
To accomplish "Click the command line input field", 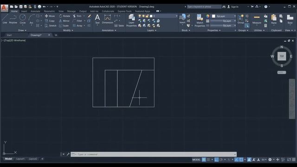I will point(154,154).
